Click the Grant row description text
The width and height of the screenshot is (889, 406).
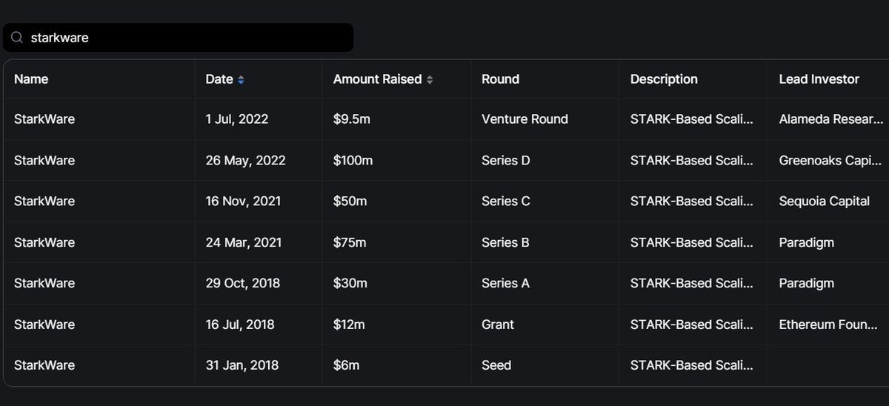coord(691,325)
